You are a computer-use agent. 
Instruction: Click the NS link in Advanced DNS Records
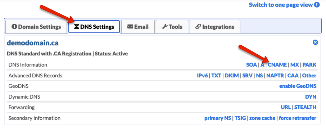[x=259, y=76]
